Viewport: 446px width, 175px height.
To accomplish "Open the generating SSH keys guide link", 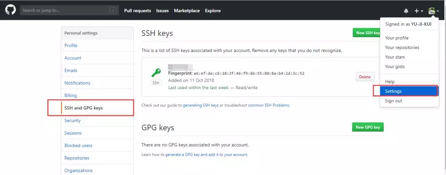I will coord(201,105).
